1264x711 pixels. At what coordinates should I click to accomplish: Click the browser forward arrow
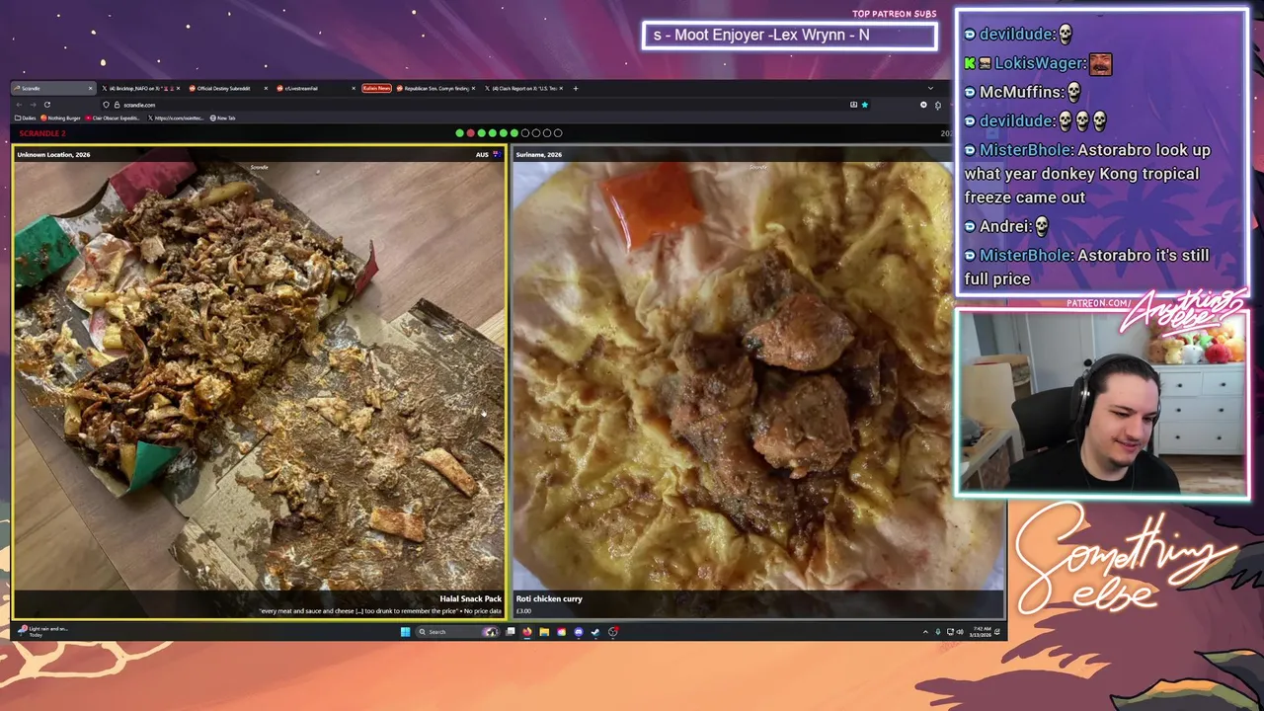coord(33,104)
